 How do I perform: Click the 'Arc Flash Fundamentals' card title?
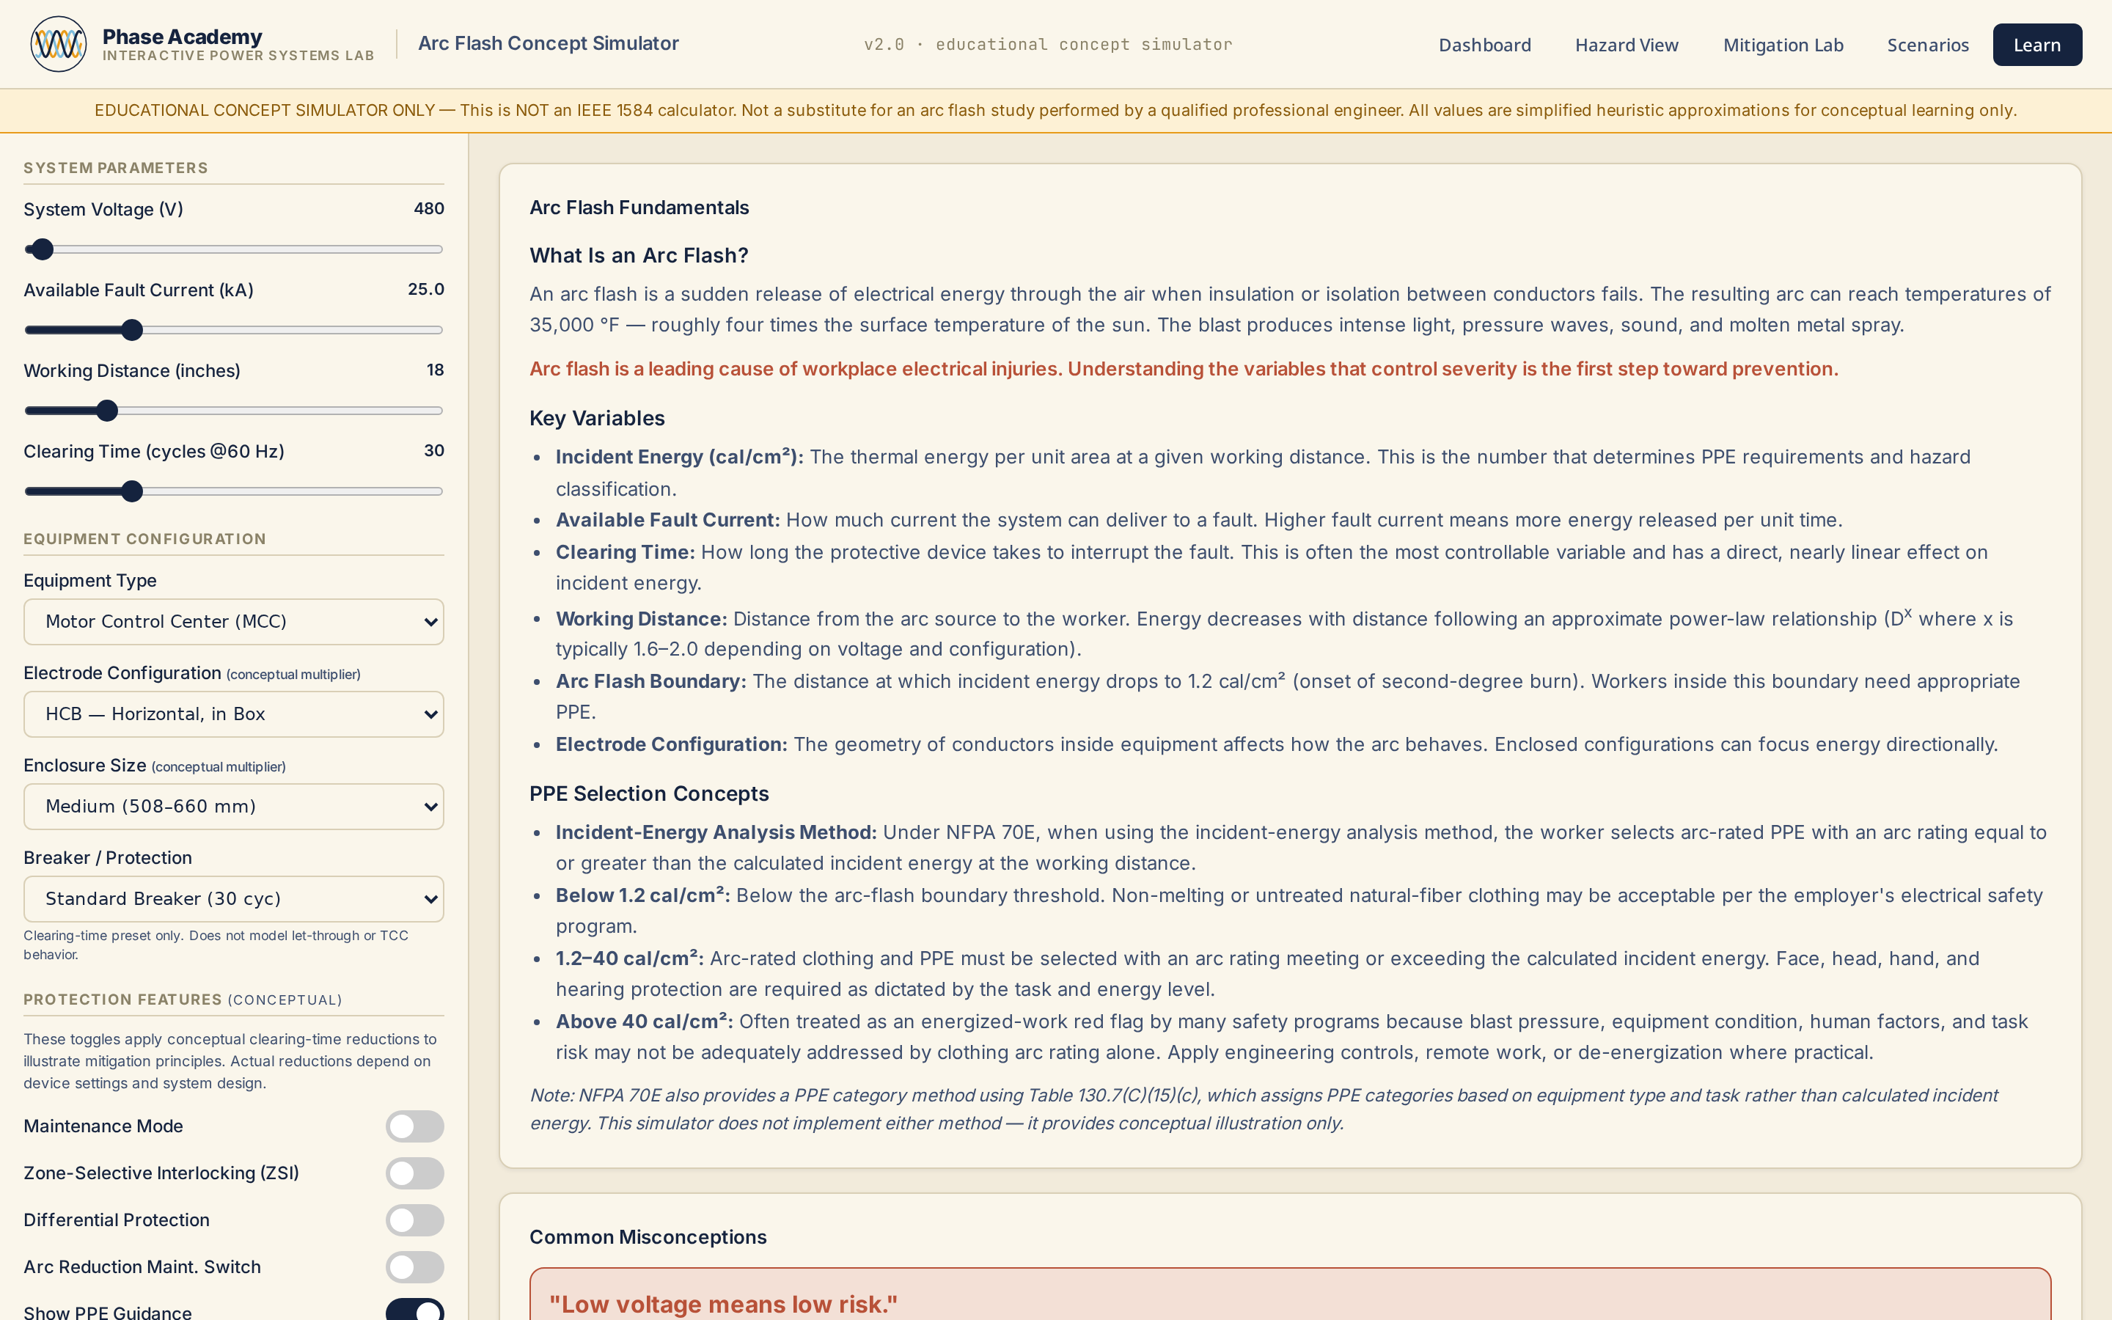(639, 208)
